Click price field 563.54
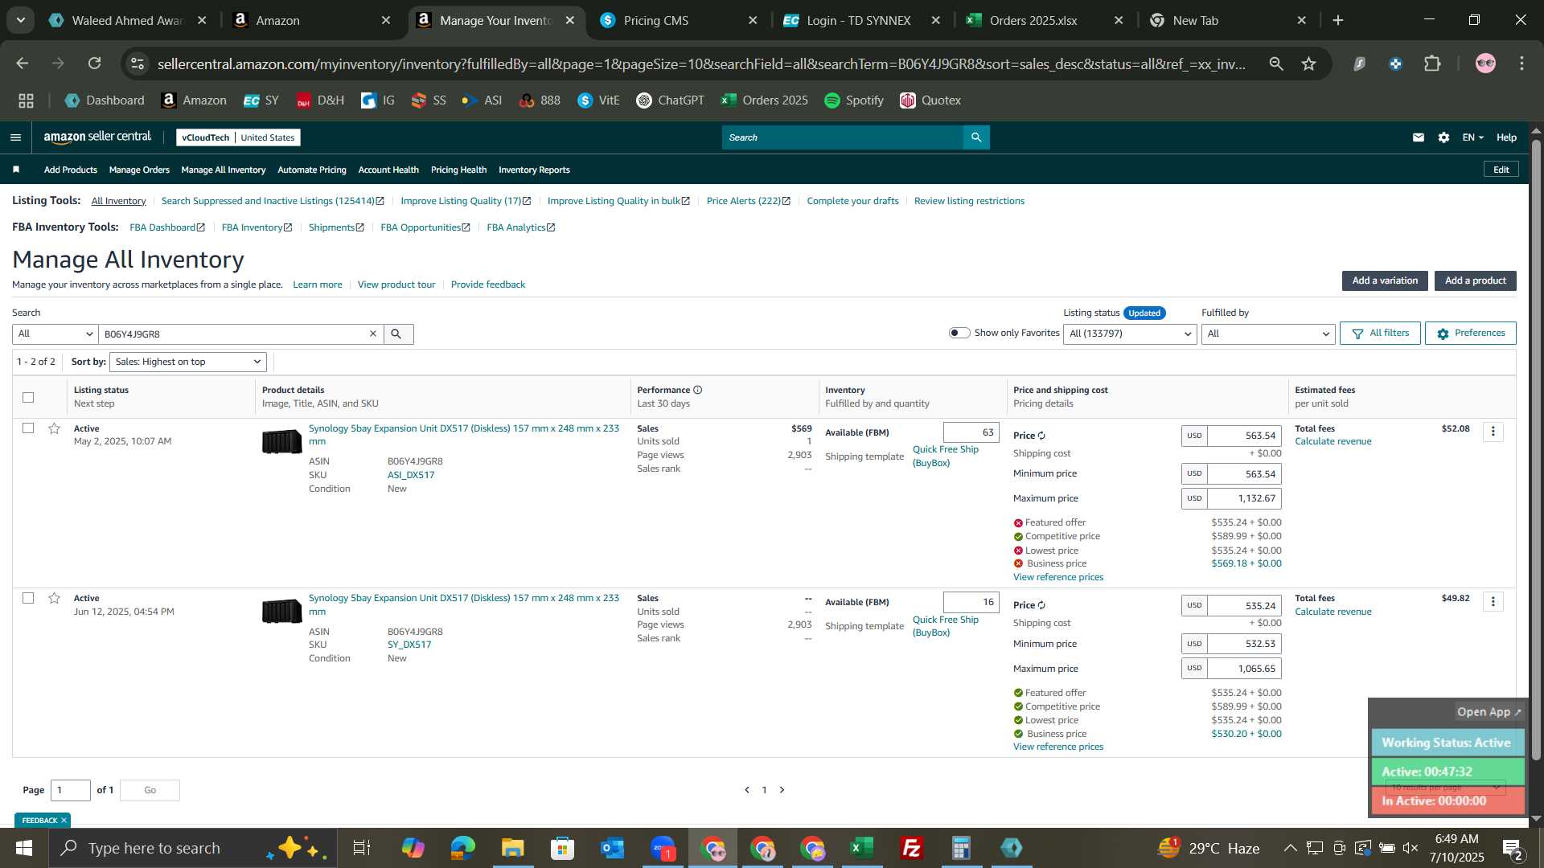This screenshot has width=1544, height=868. [1244, 436]
